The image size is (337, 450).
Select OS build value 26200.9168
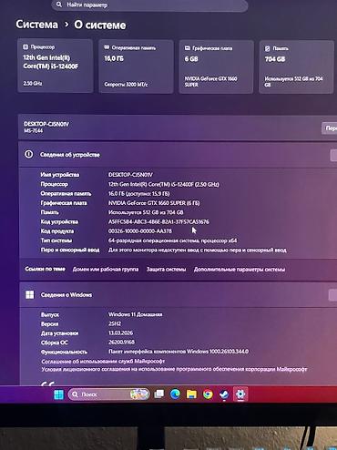121,343
